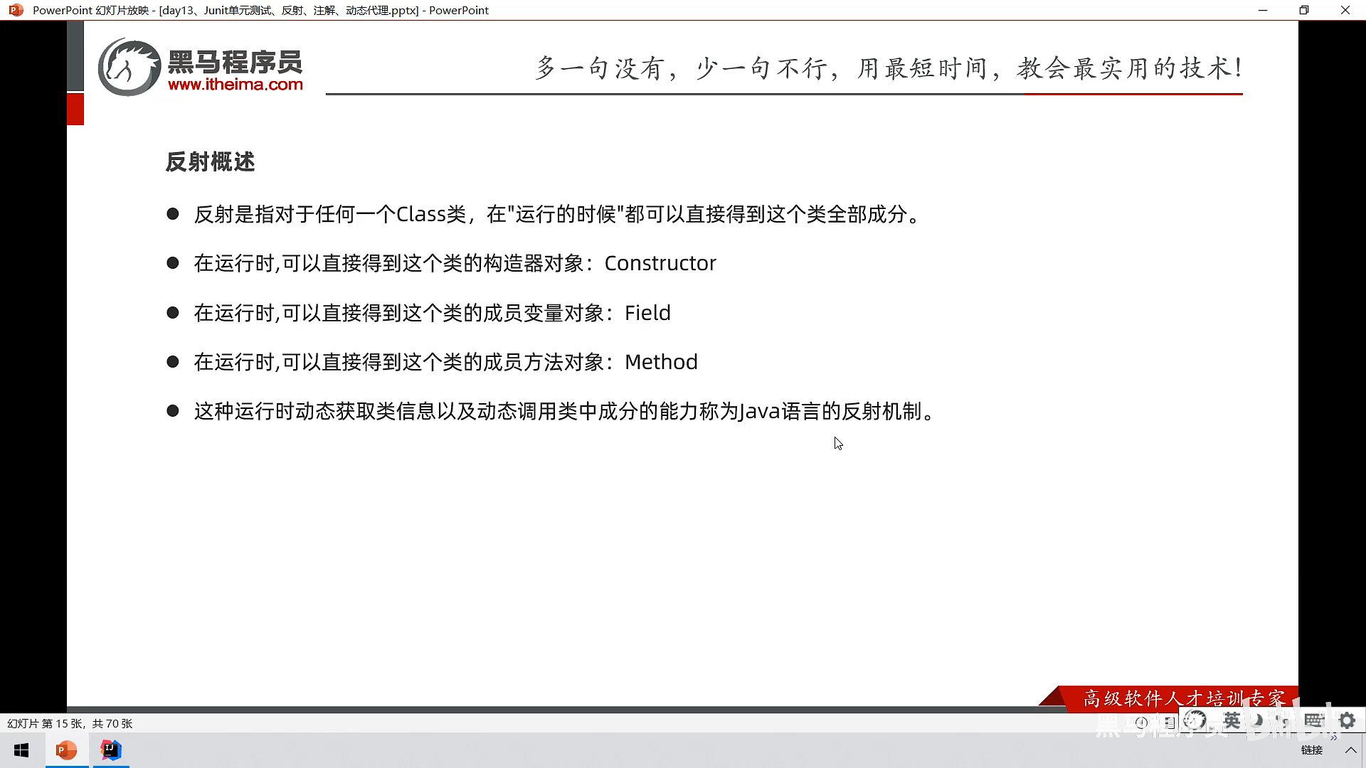Expand the links toolbar double-chevron
Image resolution: width=1366 pixels, height=768 pixels.
[x=1333, y=737]
